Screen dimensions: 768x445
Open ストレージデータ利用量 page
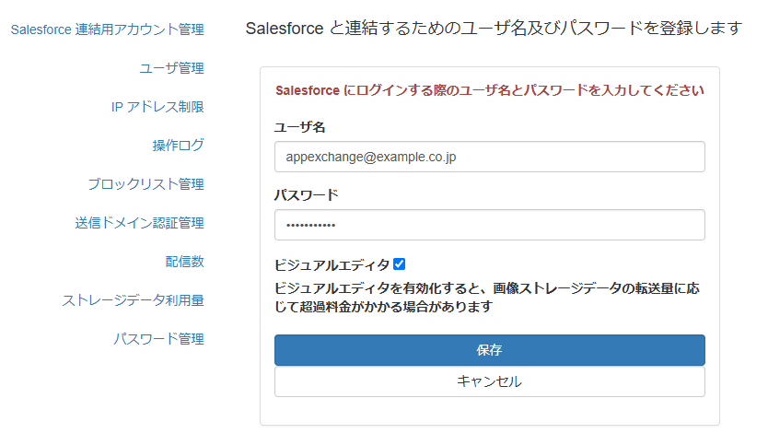click(x=133, y=300)
